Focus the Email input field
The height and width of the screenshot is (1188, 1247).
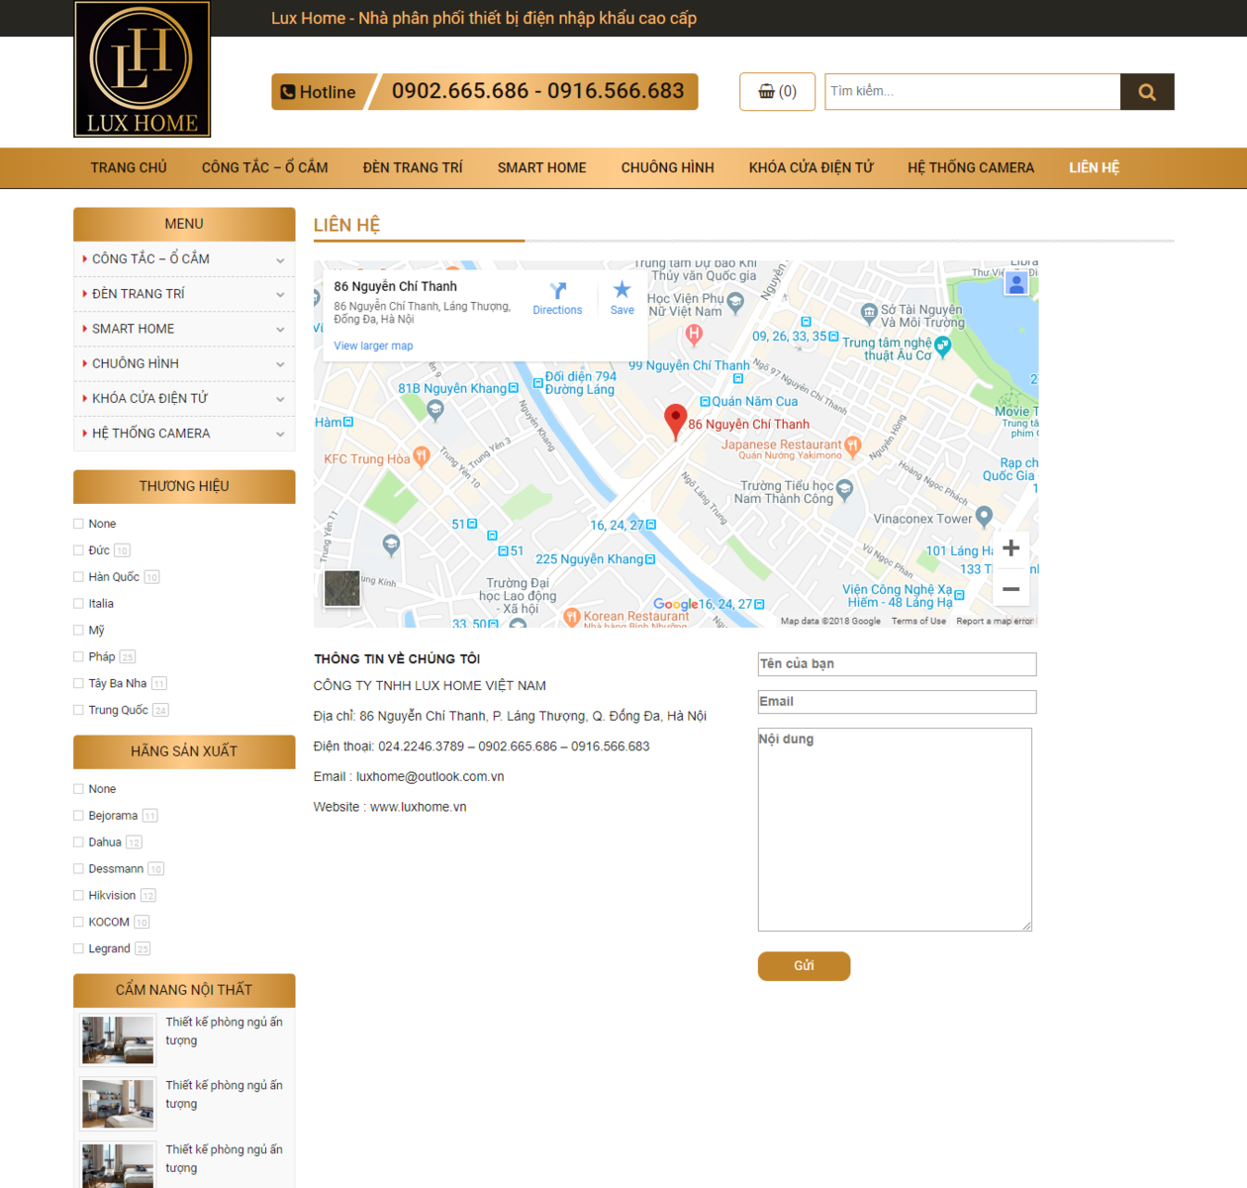(897, 702)
